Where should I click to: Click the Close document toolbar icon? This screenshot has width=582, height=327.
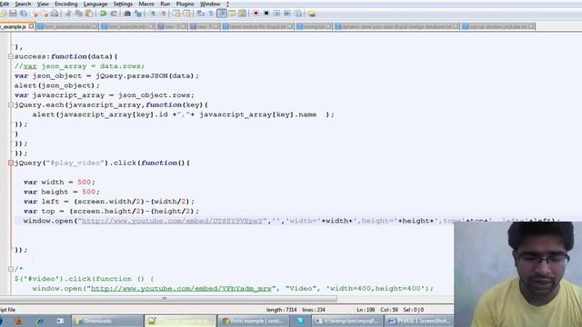click(35, 14)
